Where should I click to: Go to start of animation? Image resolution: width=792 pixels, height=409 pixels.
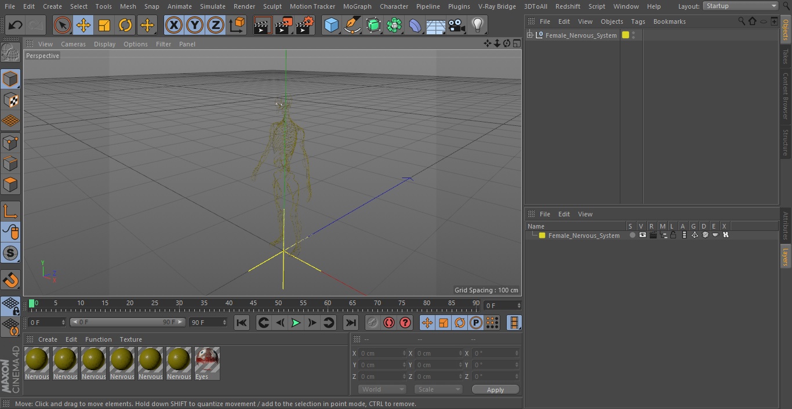(242, 323)
